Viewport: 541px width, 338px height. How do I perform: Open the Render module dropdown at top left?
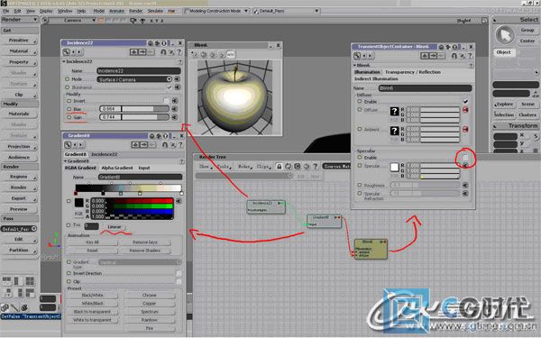(19, 20)
